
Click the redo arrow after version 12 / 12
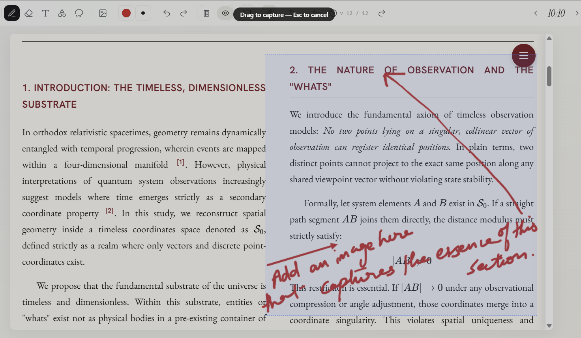click(x=381, y=13)
